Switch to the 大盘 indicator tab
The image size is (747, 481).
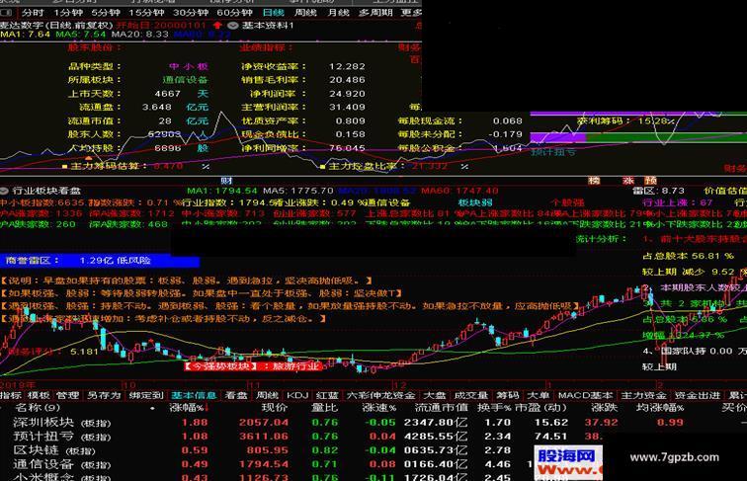point(435,395)
